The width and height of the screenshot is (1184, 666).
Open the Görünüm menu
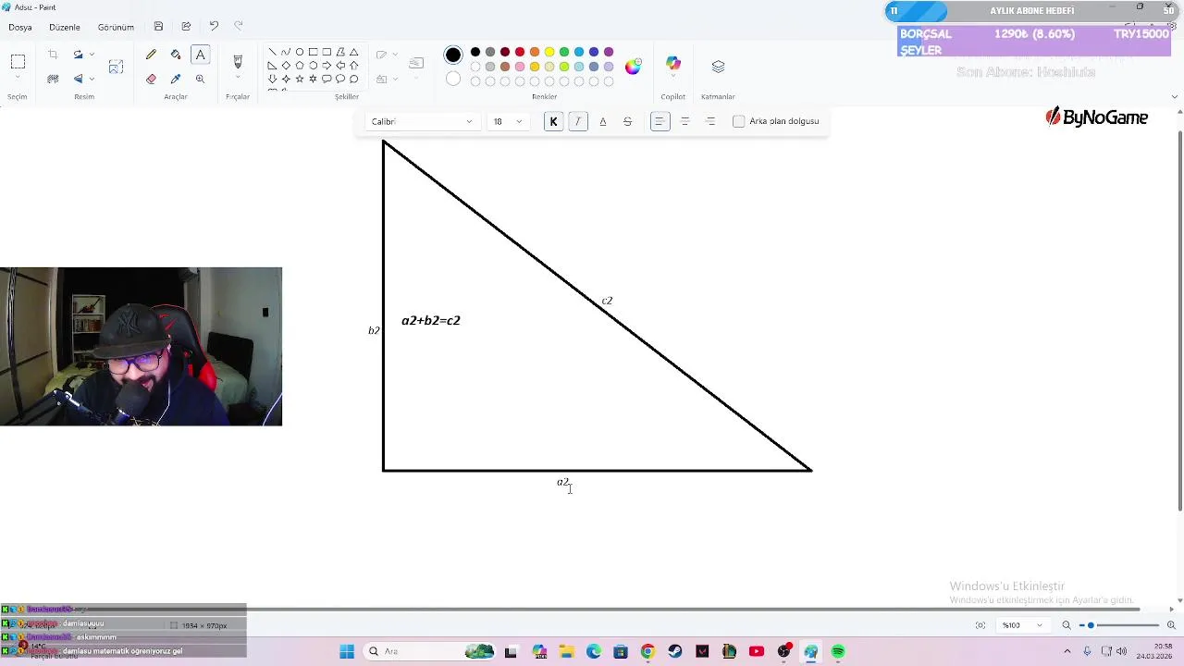click(116, 27)
